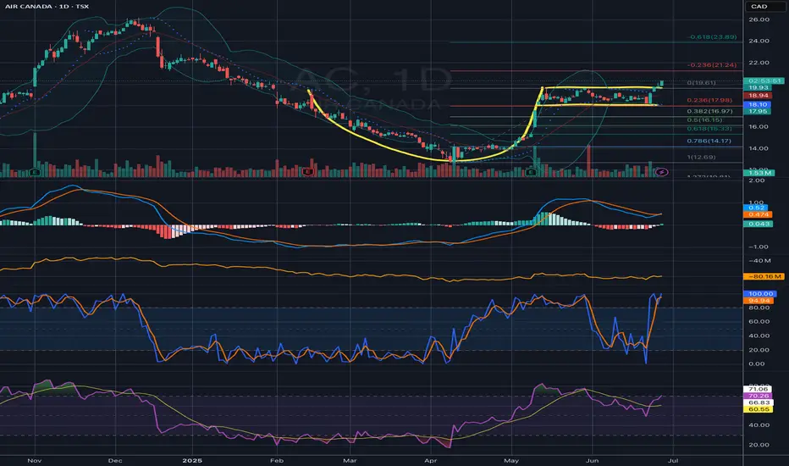Select the 0.236(17.98) Fibonacci level label
Viewport: 789px width, 466px height.
709,100
